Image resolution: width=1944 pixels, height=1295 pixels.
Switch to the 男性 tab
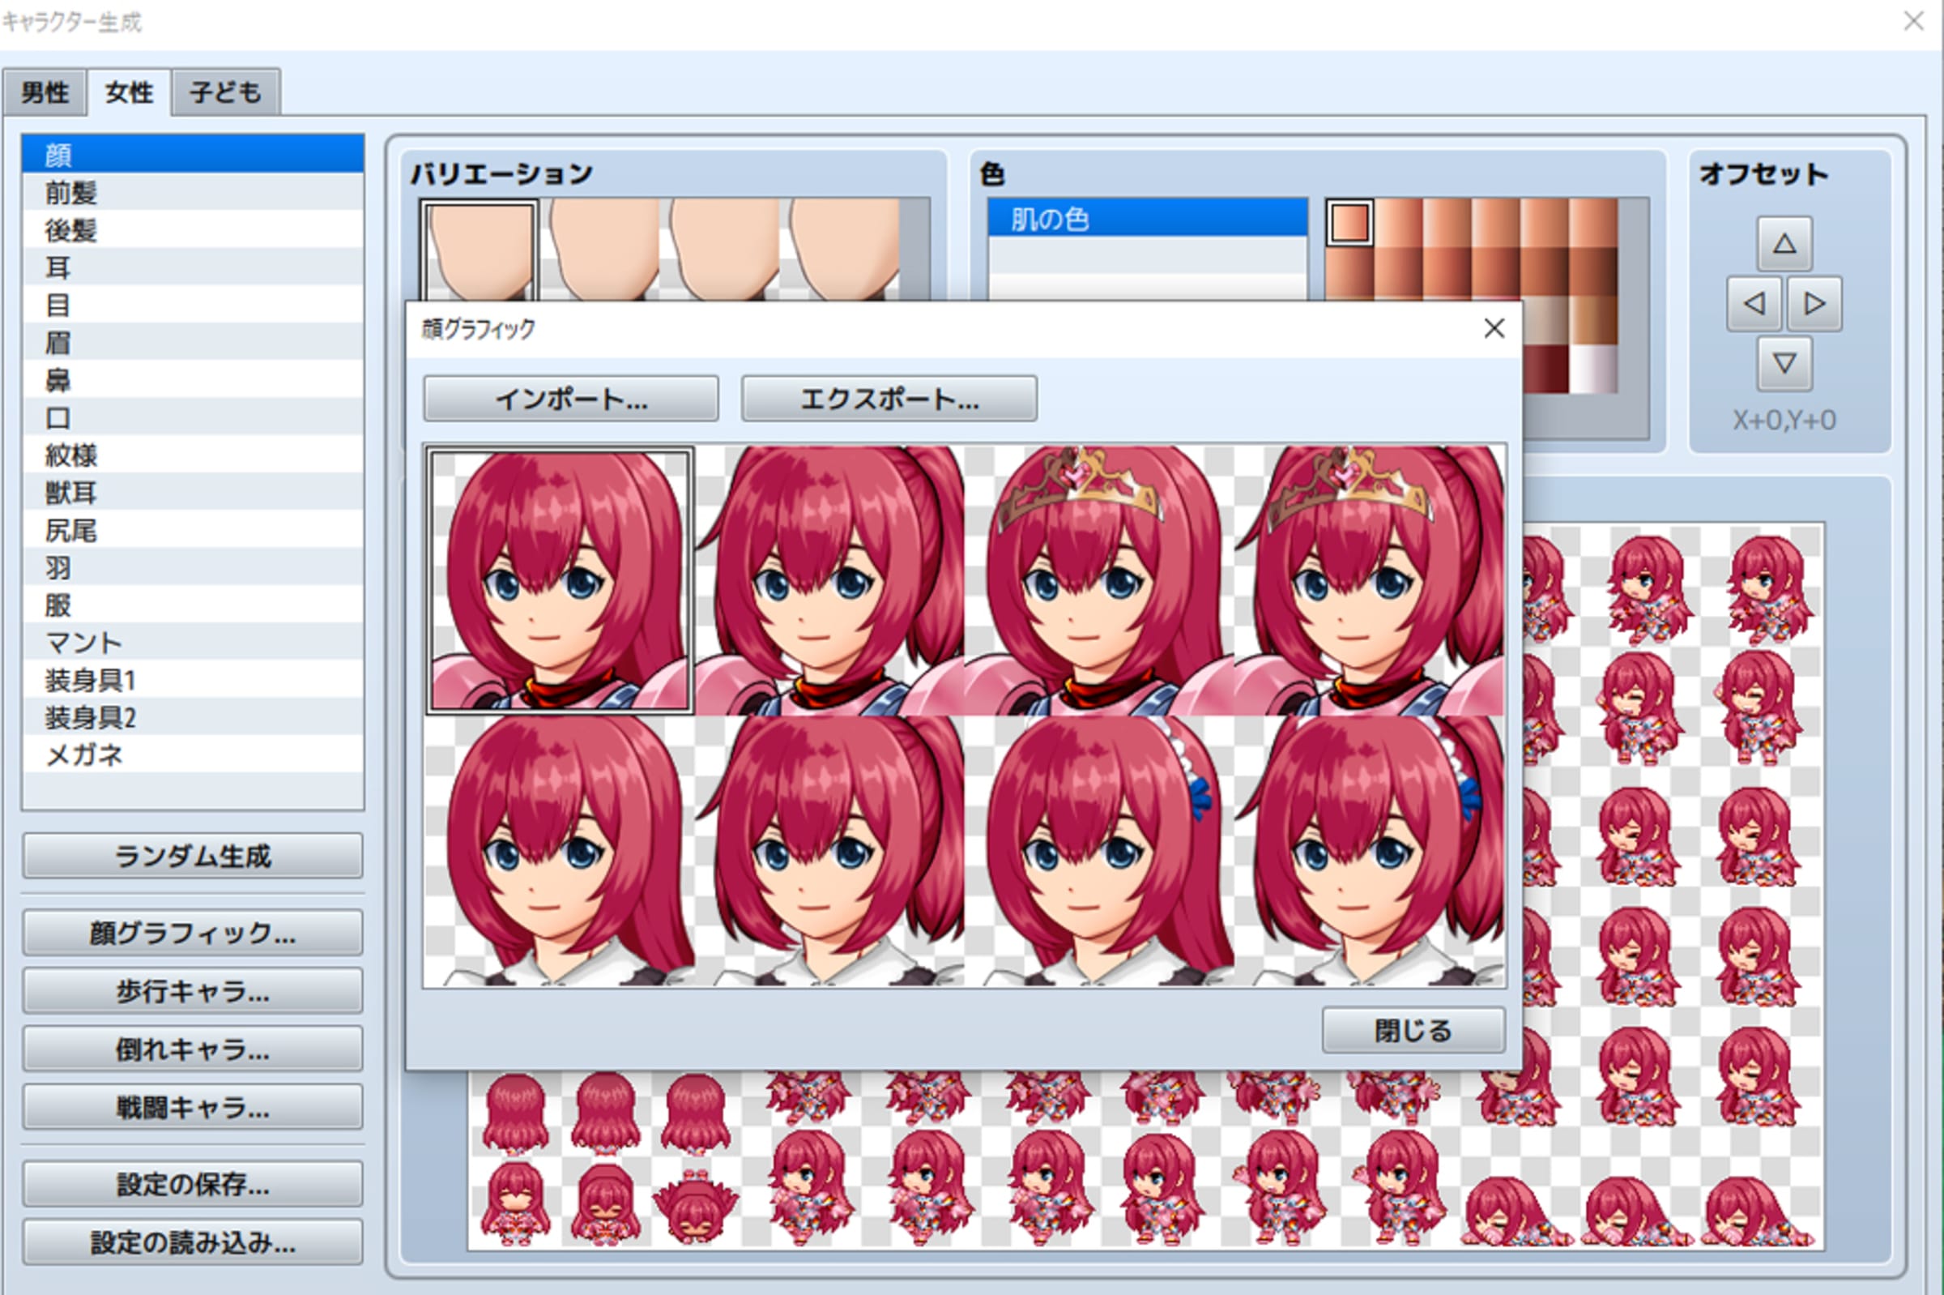(x=45, y=92)
